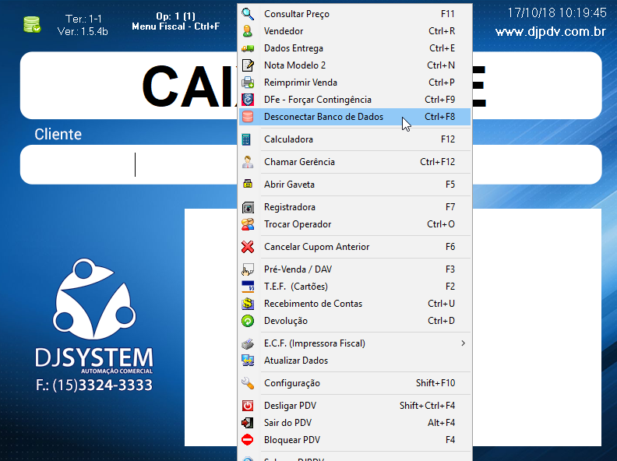
Task: Click the Vendedor person icon
Action: tap(248, 31)
